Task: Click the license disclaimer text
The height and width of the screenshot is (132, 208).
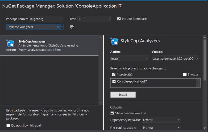Action: pyautogui.click(x=47, y=114)
